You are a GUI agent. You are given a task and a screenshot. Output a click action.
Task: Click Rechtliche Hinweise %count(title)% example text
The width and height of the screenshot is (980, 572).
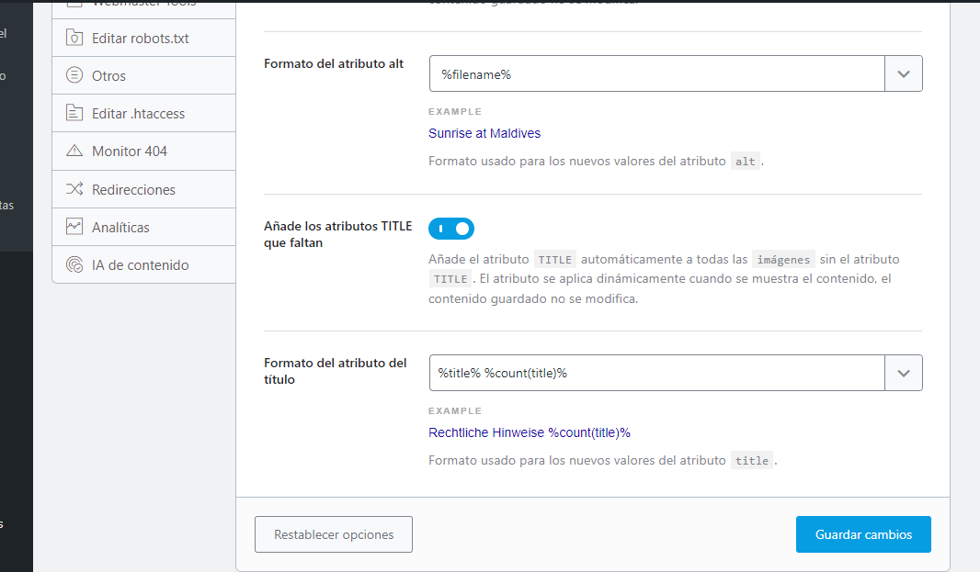(x=530, y=432)
